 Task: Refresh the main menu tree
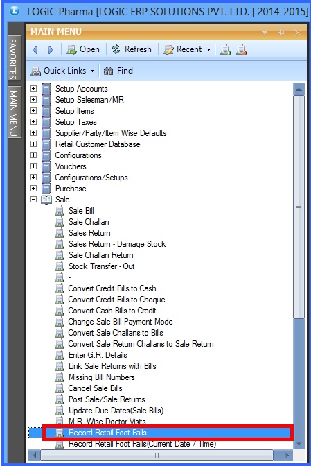point(132,49)
